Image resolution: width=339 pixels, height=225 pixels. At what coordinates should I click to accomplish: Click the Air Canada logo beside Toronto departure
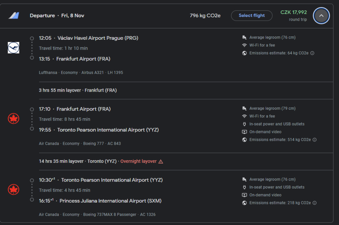[14, 190]
